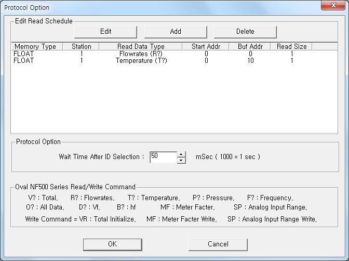Image resolution: width=349 pixels, height=261 pixels.
Task: Select the Temperature (T?) schedule row
Action: point(141,60)
